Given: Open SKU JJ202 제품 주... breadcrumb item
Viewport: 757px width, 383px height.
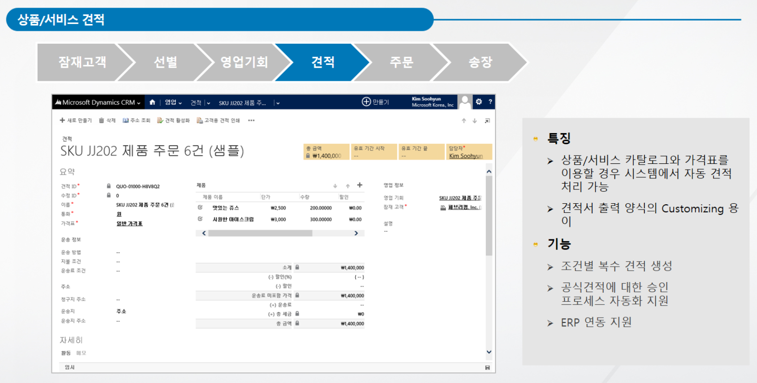Looking at the screenshot, I should coord(242,103).
